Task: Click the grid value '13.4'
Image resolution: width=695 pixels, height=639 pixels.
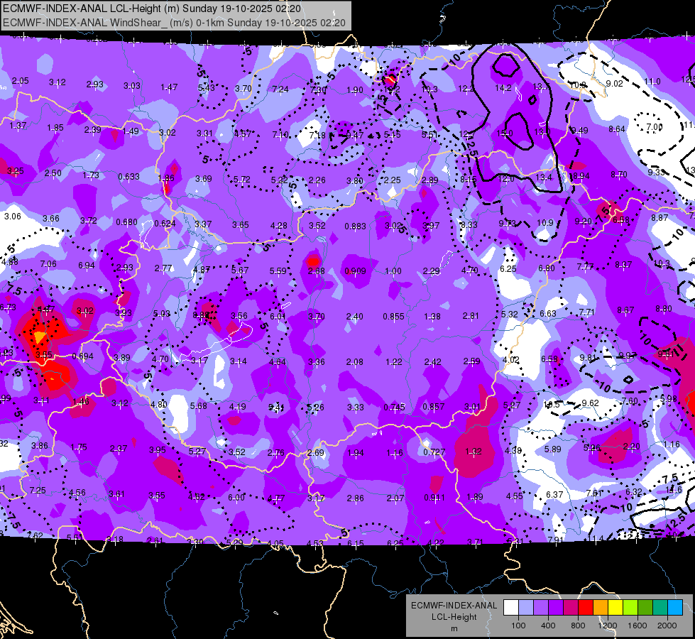Action: point(544,177)
